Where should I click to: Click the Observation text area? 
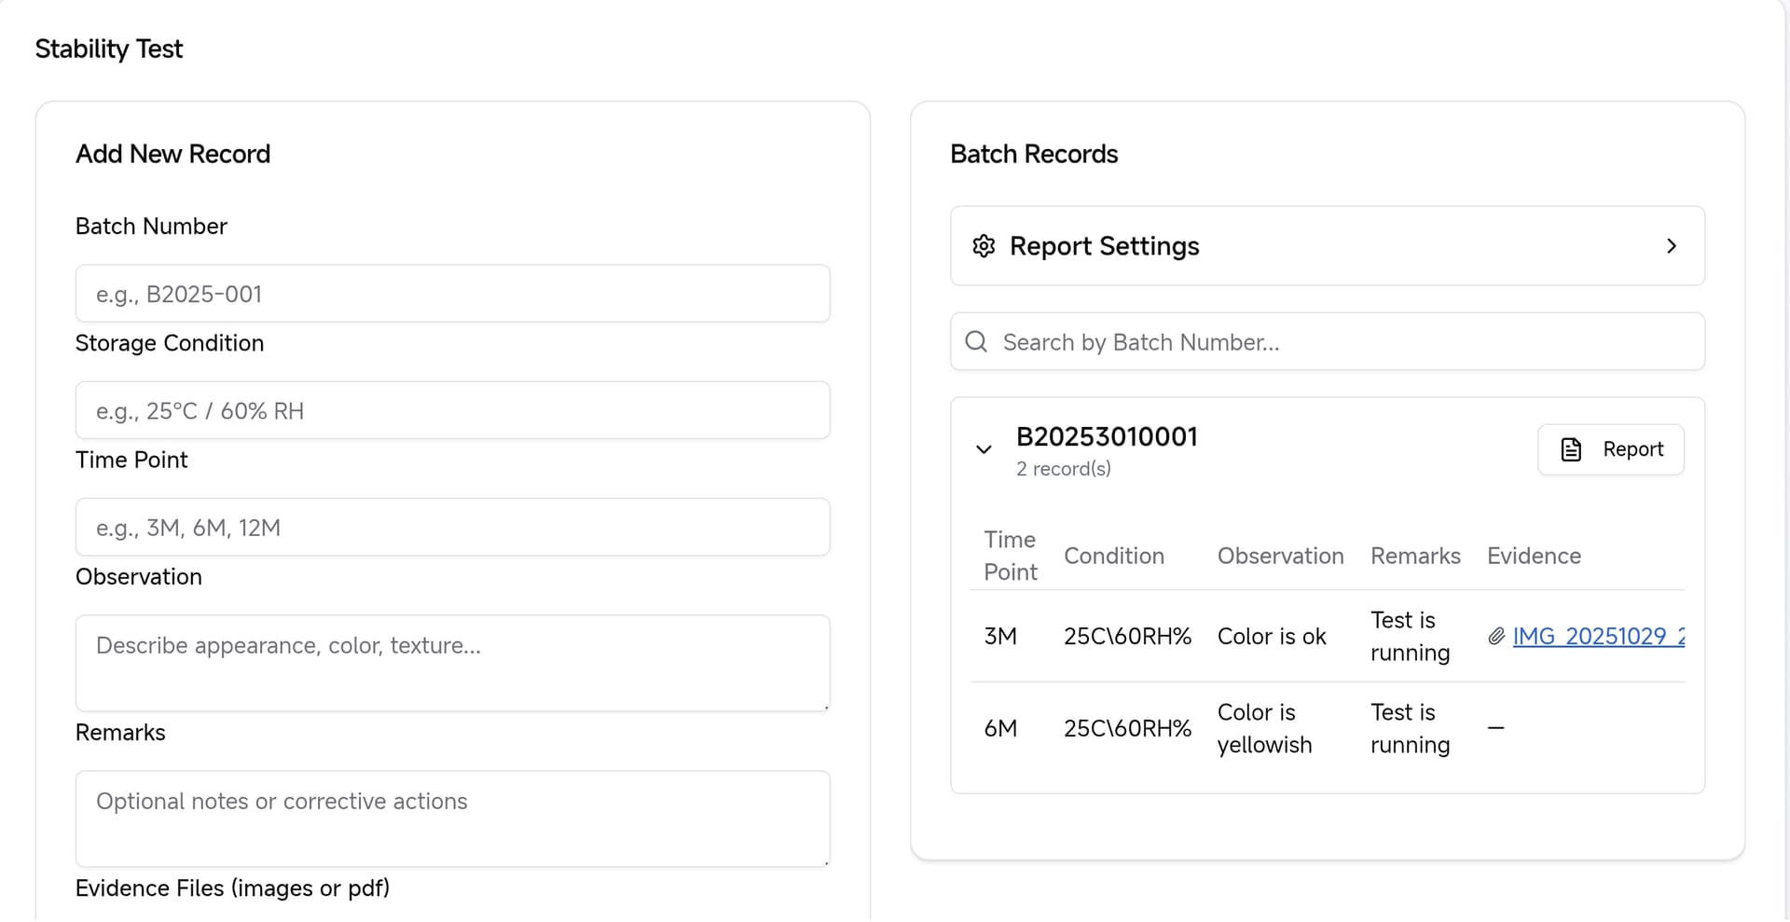click(x=452, y=663)
